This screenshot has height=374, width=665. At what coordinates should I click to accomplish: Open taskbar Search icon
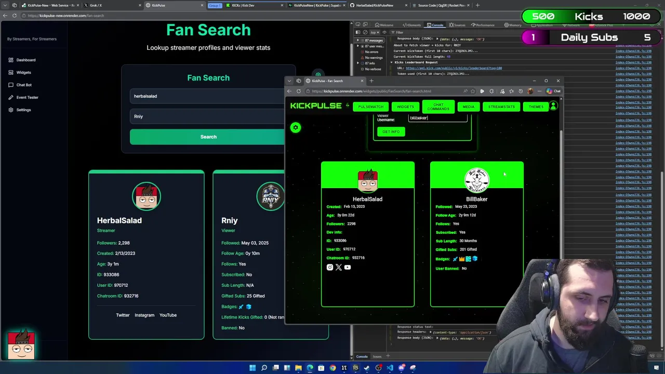264,368
